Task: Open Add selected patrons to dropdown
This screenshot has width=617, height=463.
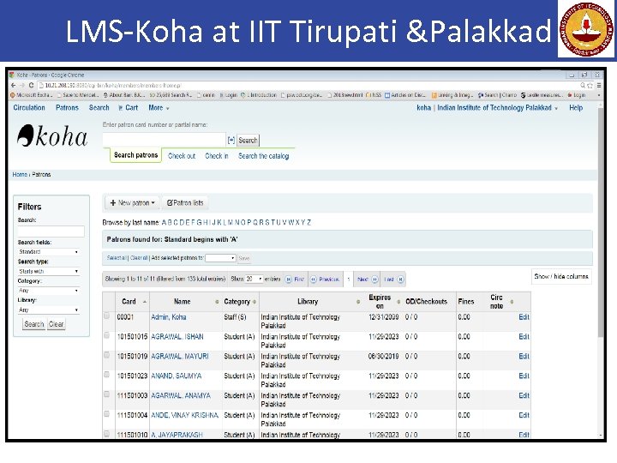Action: pos(220,258)
